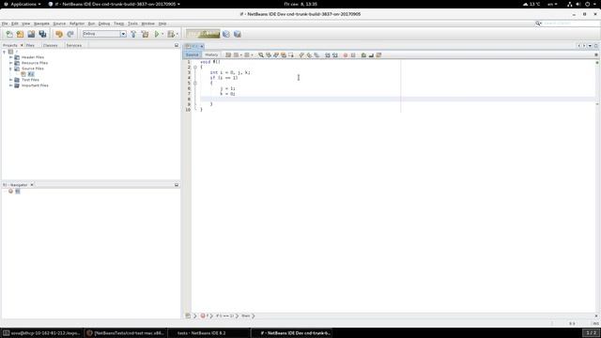Click the Build Project hammer icon
This screenshot has width=601, height=338.
point(133,34)
